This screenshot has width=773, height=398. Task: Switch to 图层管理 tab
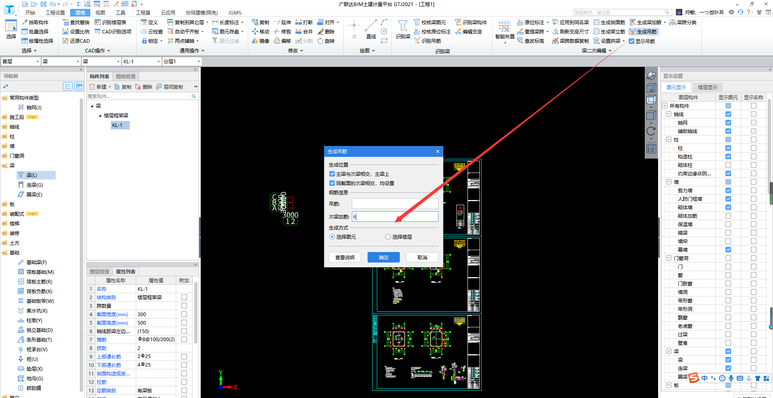[x=100, y=272]
